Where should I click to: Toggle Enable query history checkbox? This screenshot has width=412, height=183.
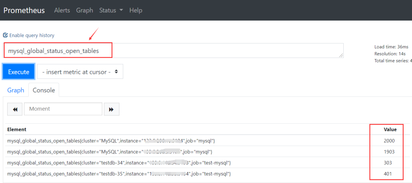point(5,35)
